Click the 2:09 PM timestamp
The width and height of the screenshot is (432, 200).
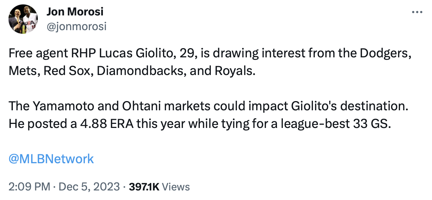(29, 187)
